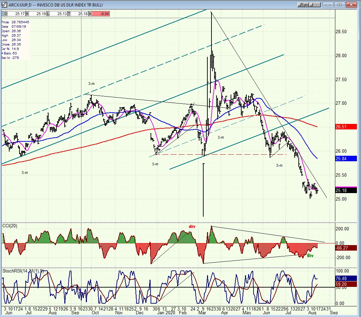Click the -66.27 CCI value tag

[x=346, y=248]
